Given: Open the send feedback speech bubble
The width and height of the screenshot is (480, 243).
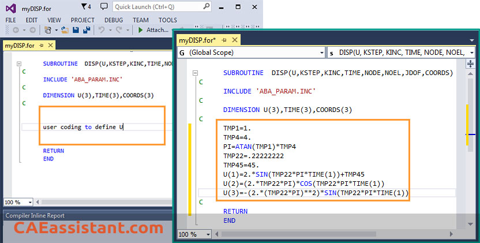Looking at the screenshot, I should pos(104,6).
